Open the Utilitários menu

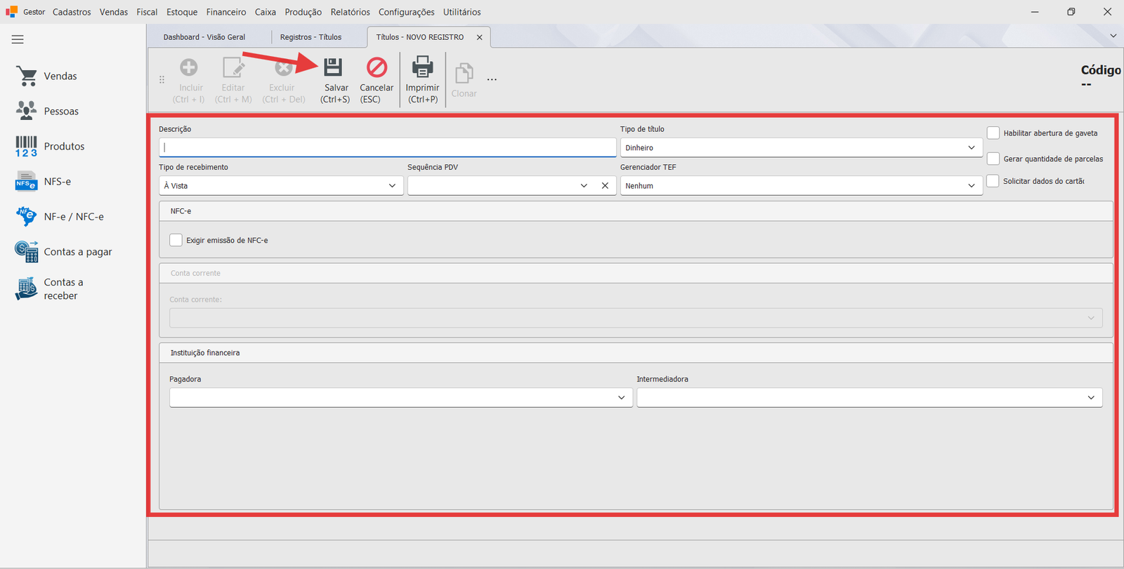coord(462,12)
